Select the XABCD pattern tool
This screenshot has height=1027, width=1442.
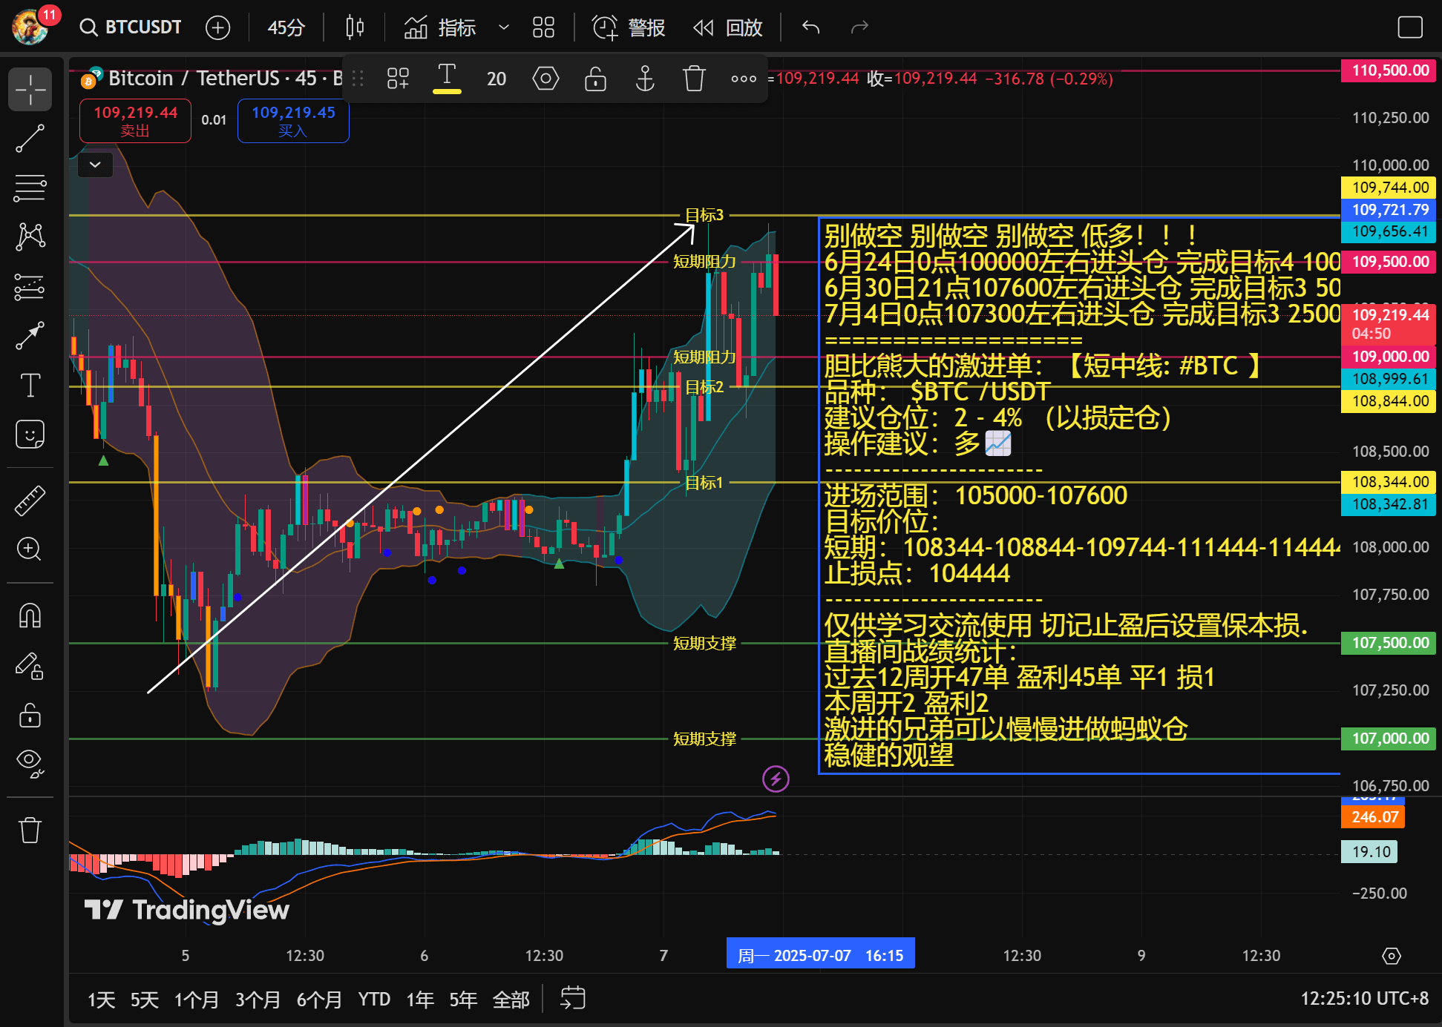(x=30, y=237)
